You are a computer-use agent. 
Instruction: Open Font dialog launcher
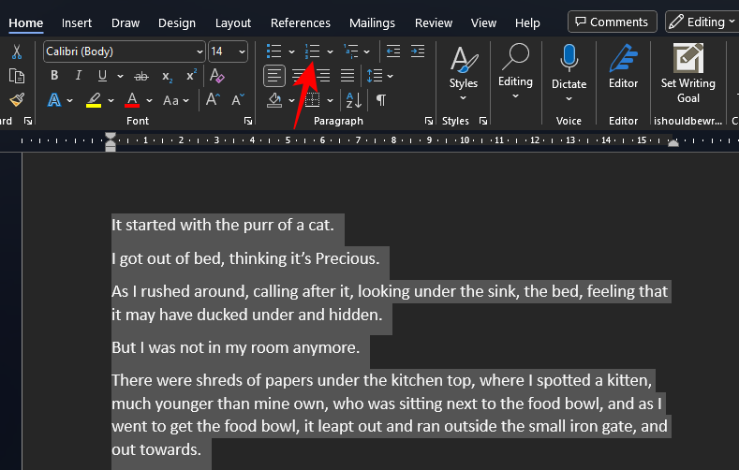pyautogui.click(x=248, y=121)
